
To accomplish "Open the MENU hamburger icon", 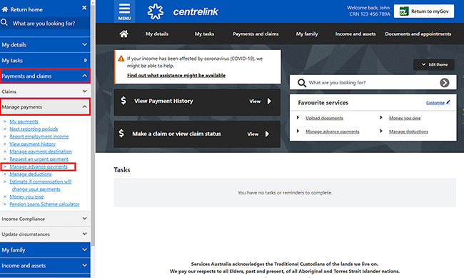I will (x=124, y=11).
